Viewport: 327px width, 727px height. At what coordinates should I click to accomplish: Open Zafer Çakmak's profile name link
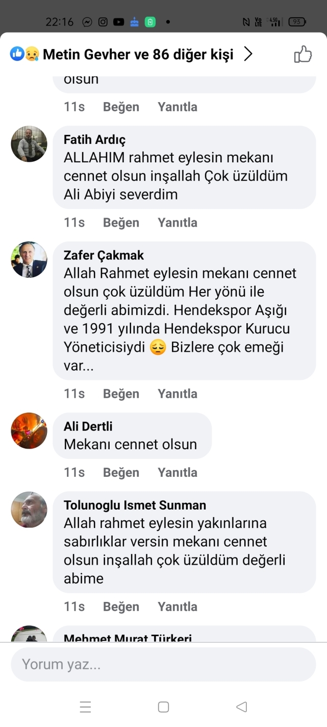104,255
